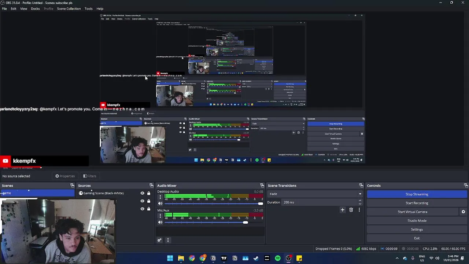Open the volume icon in system tray

(437, 258)
